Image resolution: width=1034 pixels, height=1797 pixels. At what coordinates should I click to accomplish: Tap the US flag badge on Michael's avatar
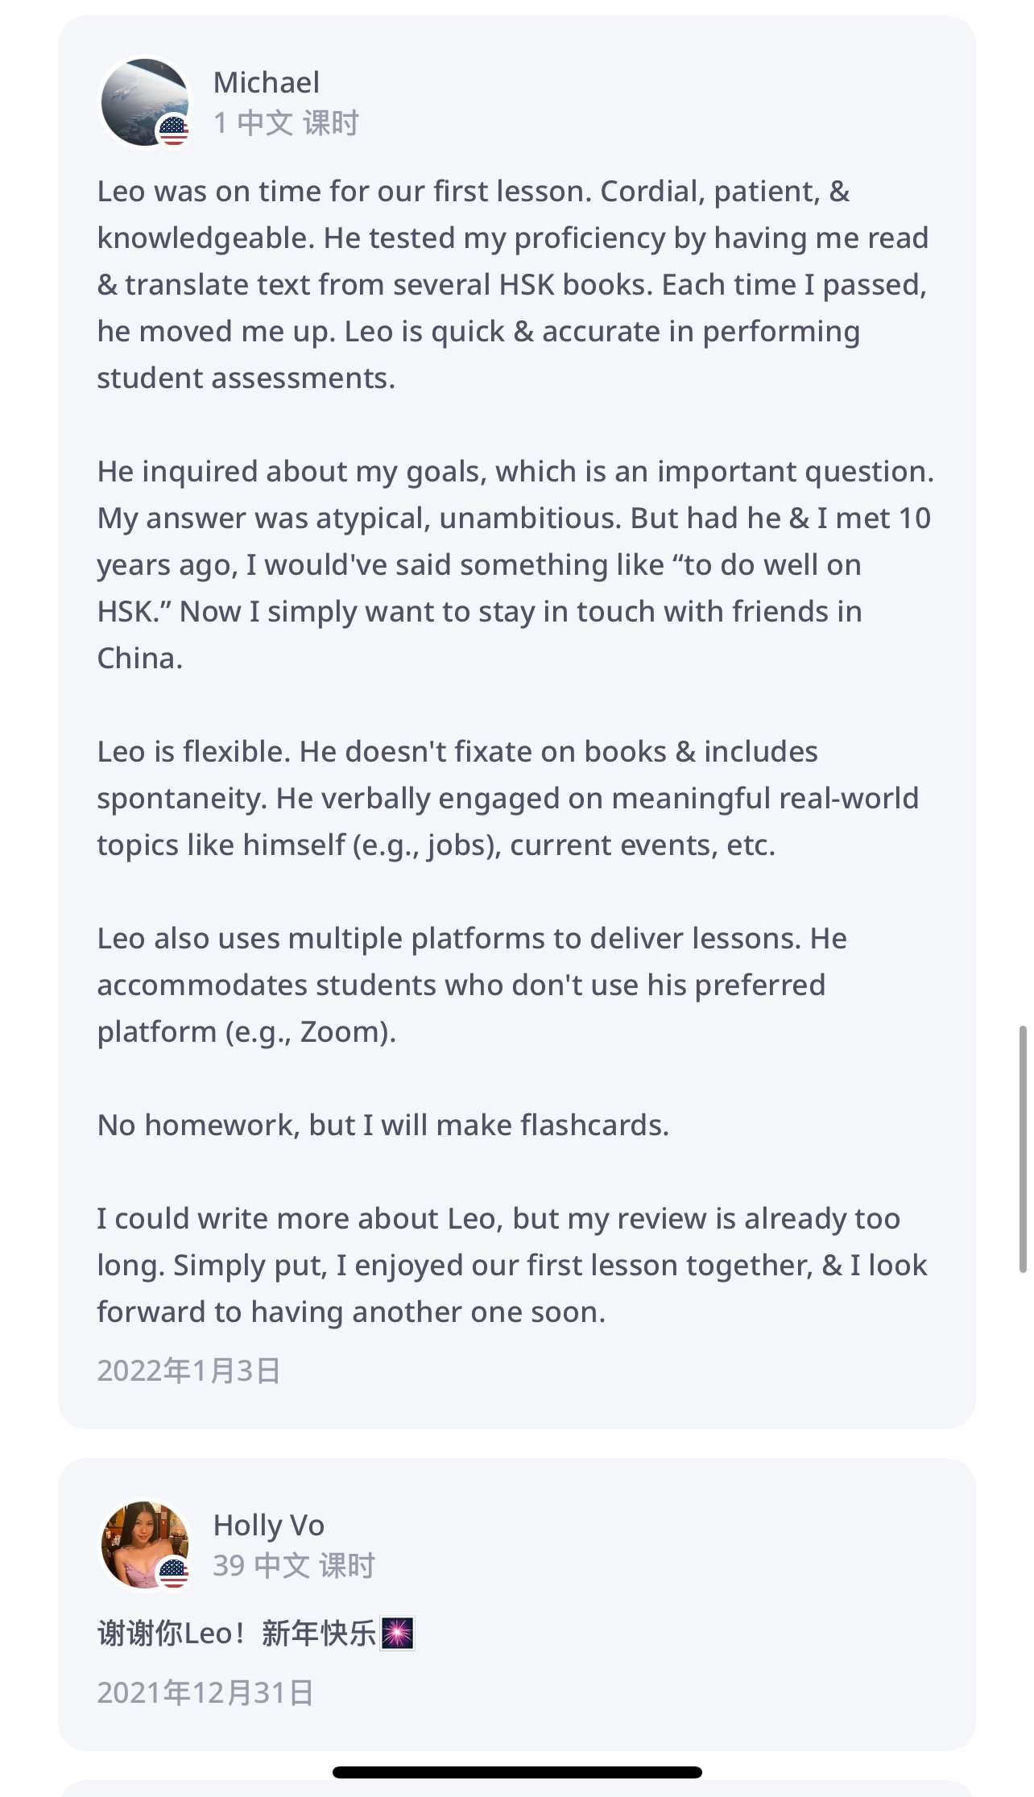coord(173,130)
